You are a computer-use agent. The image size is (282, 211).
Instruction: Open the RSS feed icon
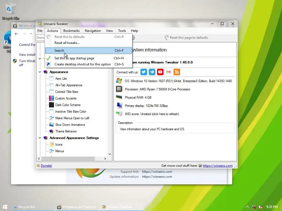(x=177, y=72)
